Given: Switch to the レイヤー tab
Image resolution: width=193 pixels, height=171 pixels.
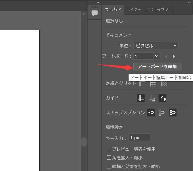Looking at the screenshot, I should [x=134, y=10].
